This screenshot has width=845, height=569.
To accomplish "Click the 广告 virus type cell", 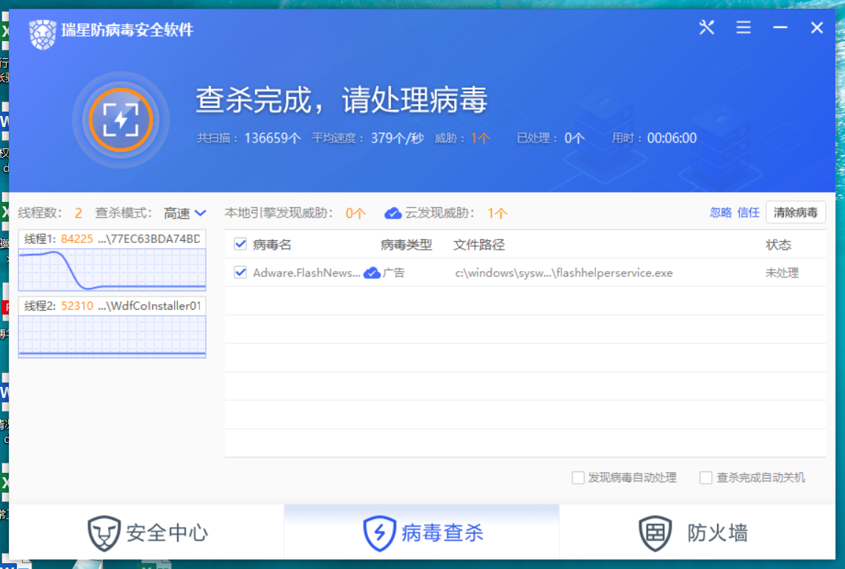I will click(394, 273).
